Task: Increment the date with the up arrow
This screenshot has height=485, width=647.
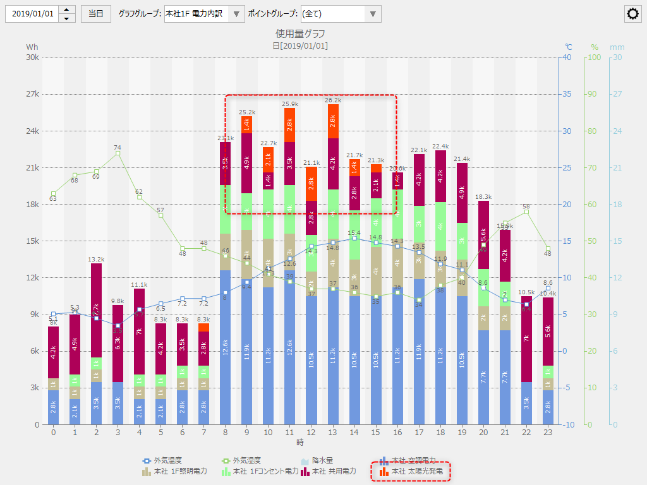Action: (67, 9)
